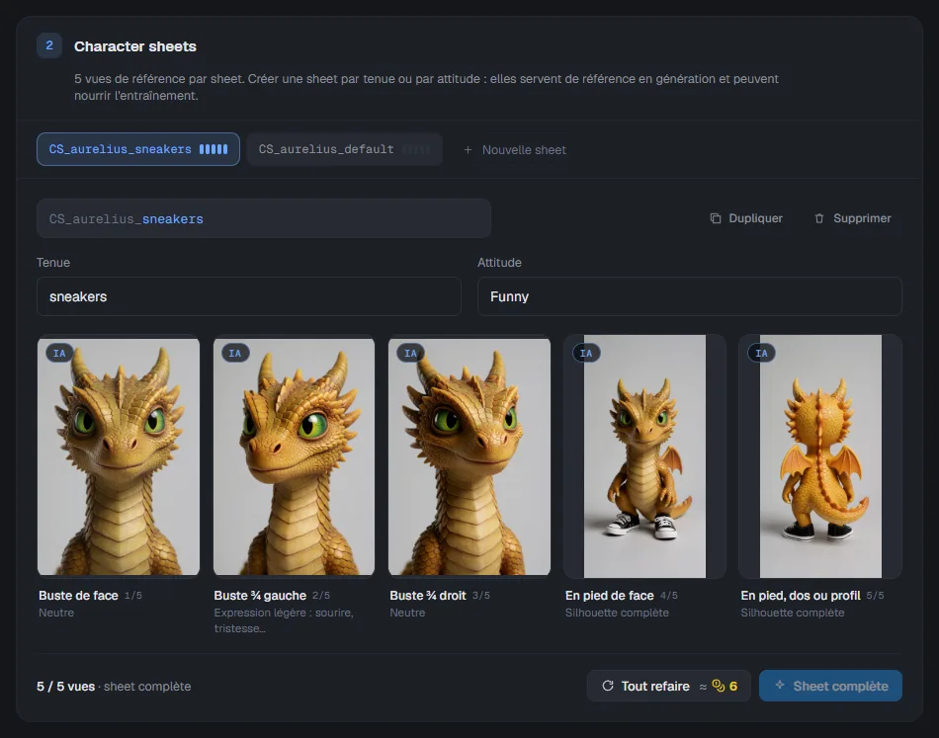Click the coins credit icon
Screen dimensions: 939x738
pos(718,686)
